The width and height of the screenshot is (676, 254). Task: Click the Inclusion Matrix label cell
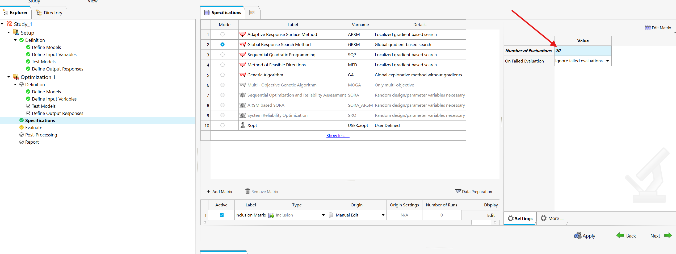251,215
